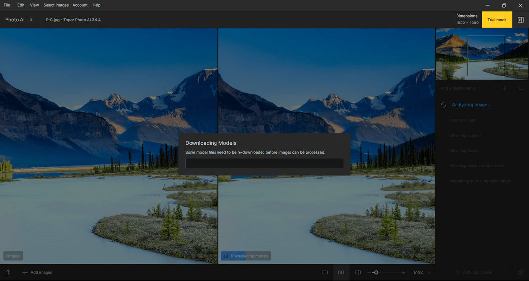Switch to single image view
The height and width of the screenshot is (281, 529).
pyautogui.click(x=325, y=272)
